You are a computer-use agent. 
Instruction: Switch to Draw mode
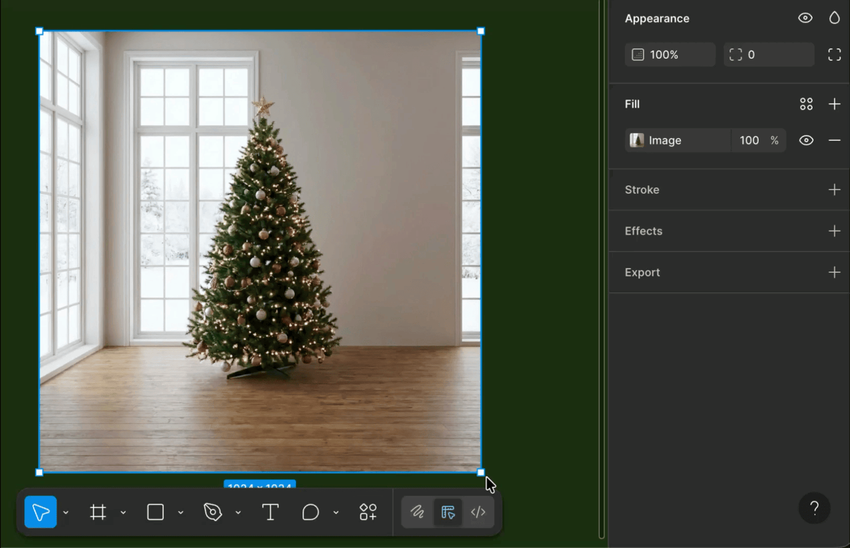point(417,512)
